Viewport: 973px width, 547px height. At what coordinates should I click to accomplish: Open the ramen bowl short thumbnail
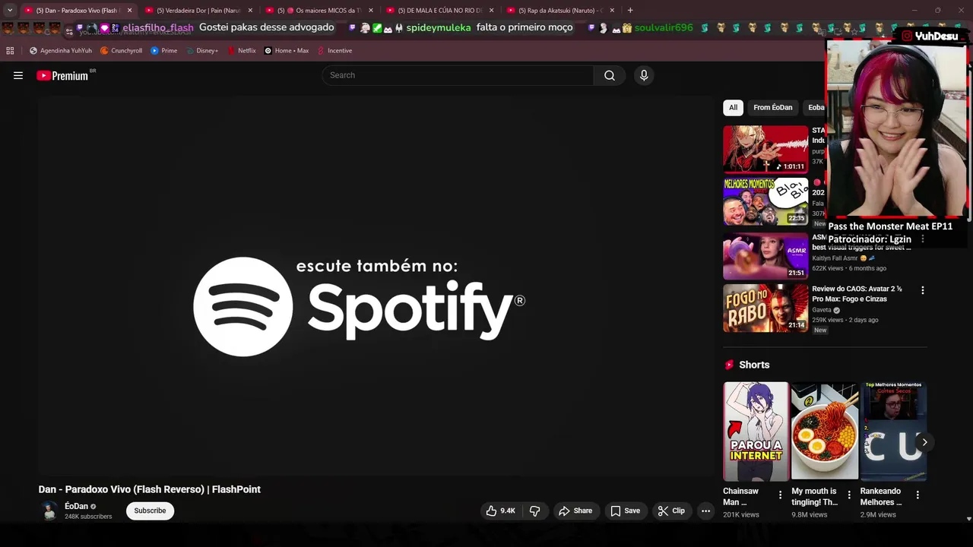(x=825, y=432)
